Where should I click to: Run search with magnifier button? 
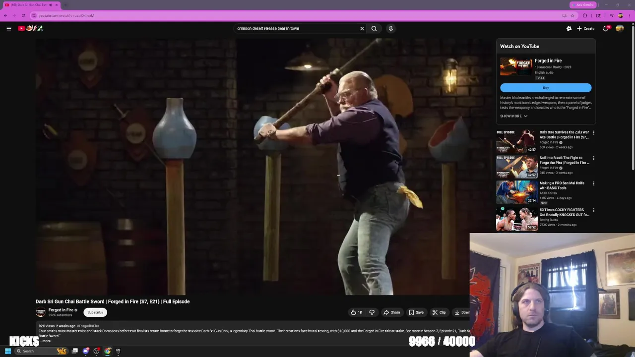pyautogui.click(x=374, y=28)
